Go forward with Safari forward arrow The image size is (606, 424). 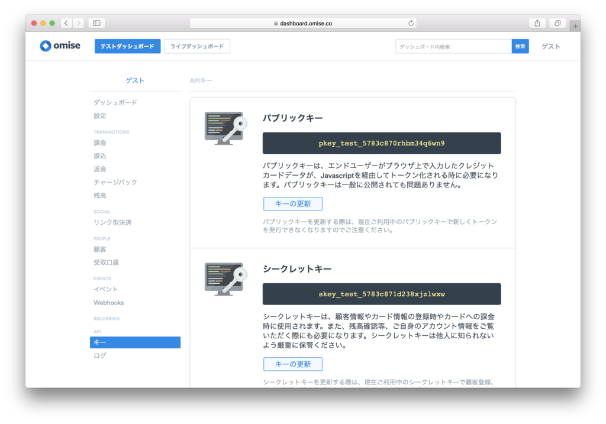pyautogui.click(x=79, y=23)
